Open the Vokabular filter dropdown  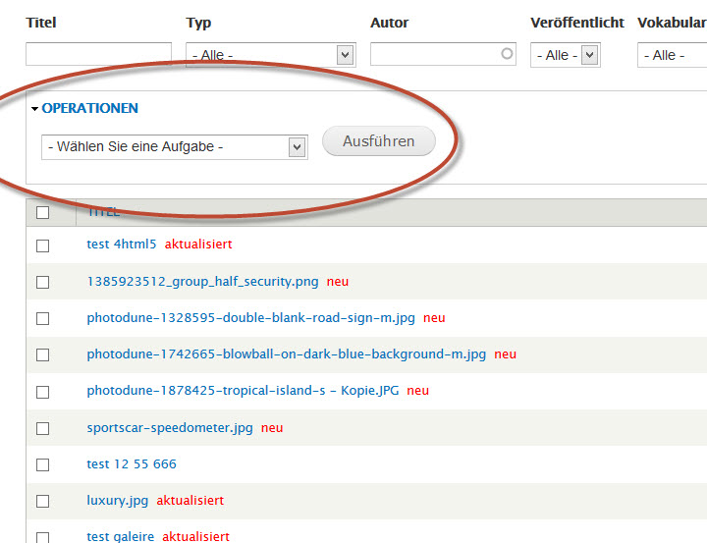[672, 56]
